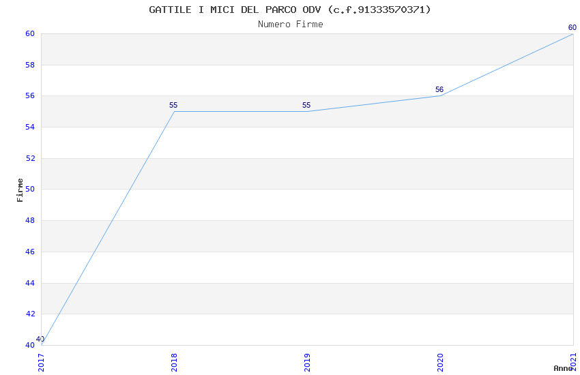Screen dimensions: 580x375
Task: Select the Anno x-axis label
Action: click(563, 368)
